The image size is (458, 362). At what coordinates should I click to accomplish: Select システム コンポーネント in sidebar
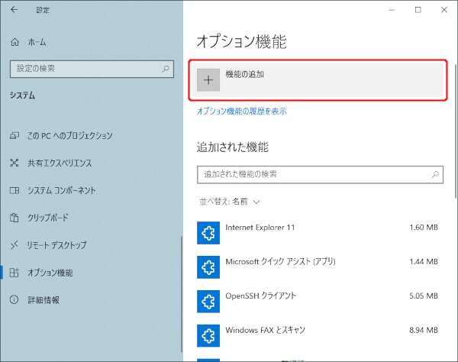62,190
